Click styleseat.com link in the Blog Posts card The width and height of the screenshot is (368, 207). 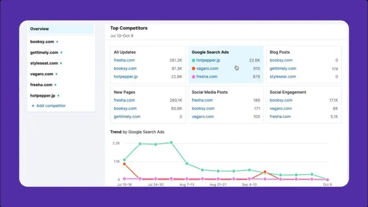pos(283,77)
